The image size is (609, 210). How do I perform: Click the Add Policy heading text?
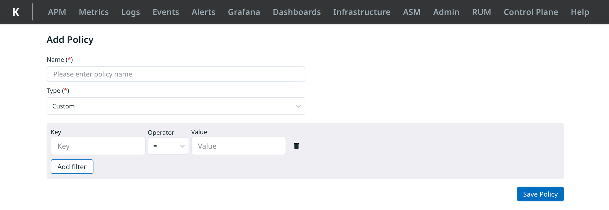pos(70,40)
